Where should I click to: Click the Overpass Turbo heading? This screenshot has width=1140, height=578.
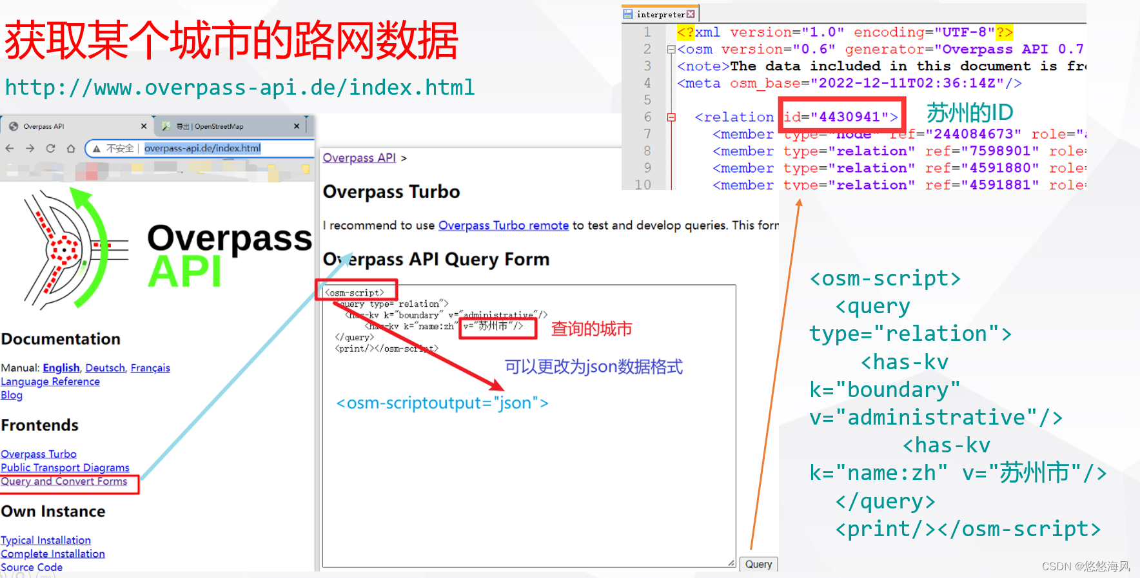391,192
